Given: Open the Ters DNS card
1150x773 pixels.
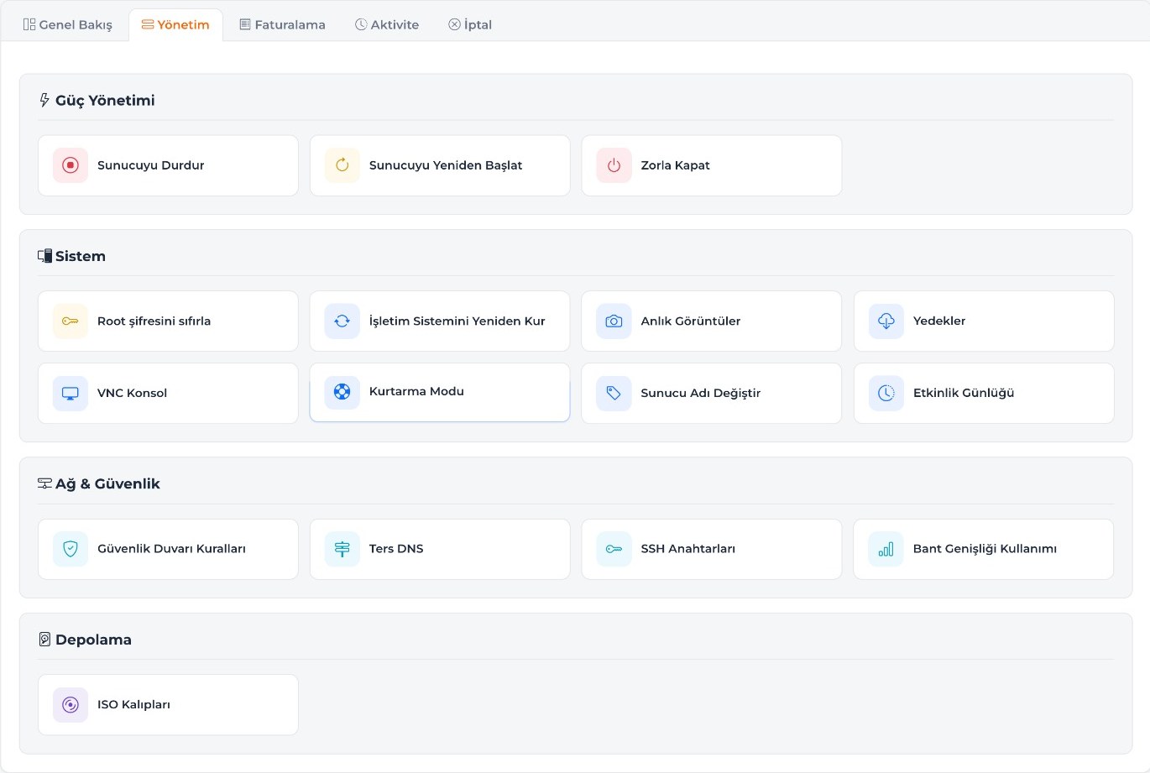Looking at the screenshot, I should (440, 549).
